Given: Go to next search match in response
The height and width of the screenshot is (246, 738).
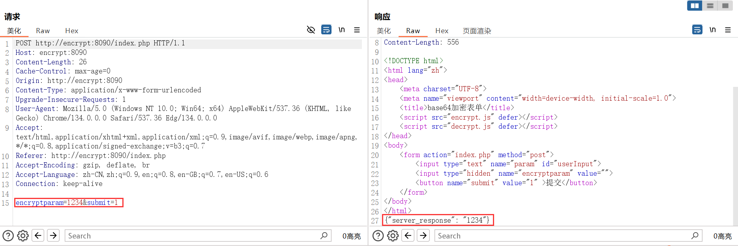Looking at the screenshot, I should click(423, 236).
